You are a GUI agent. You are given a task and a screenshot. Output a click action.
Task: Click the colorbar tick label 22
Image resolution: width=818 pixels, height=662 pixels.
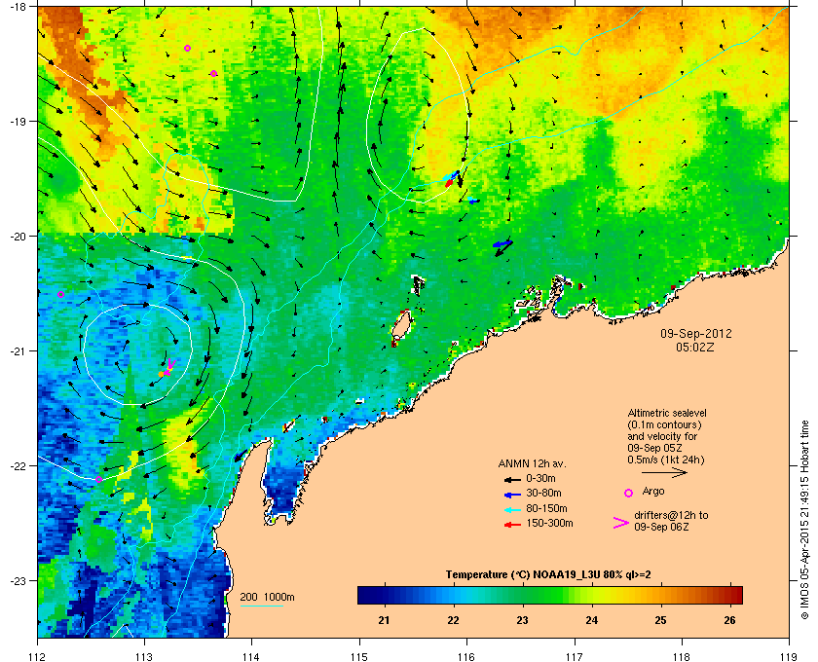pyautogui.click(x=453, y=620)
